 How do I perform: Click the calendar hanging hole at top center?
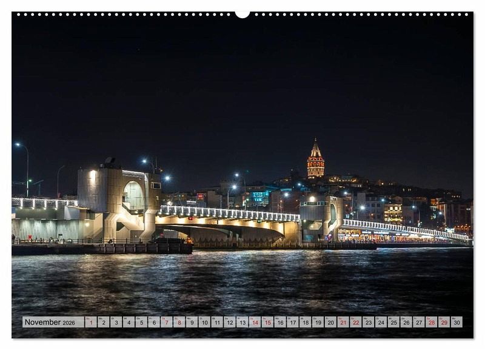coord(242,13)
